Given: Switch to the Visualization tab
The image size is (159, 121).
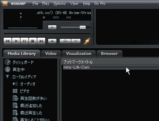Looking at the screenshot, I should 79,54.
